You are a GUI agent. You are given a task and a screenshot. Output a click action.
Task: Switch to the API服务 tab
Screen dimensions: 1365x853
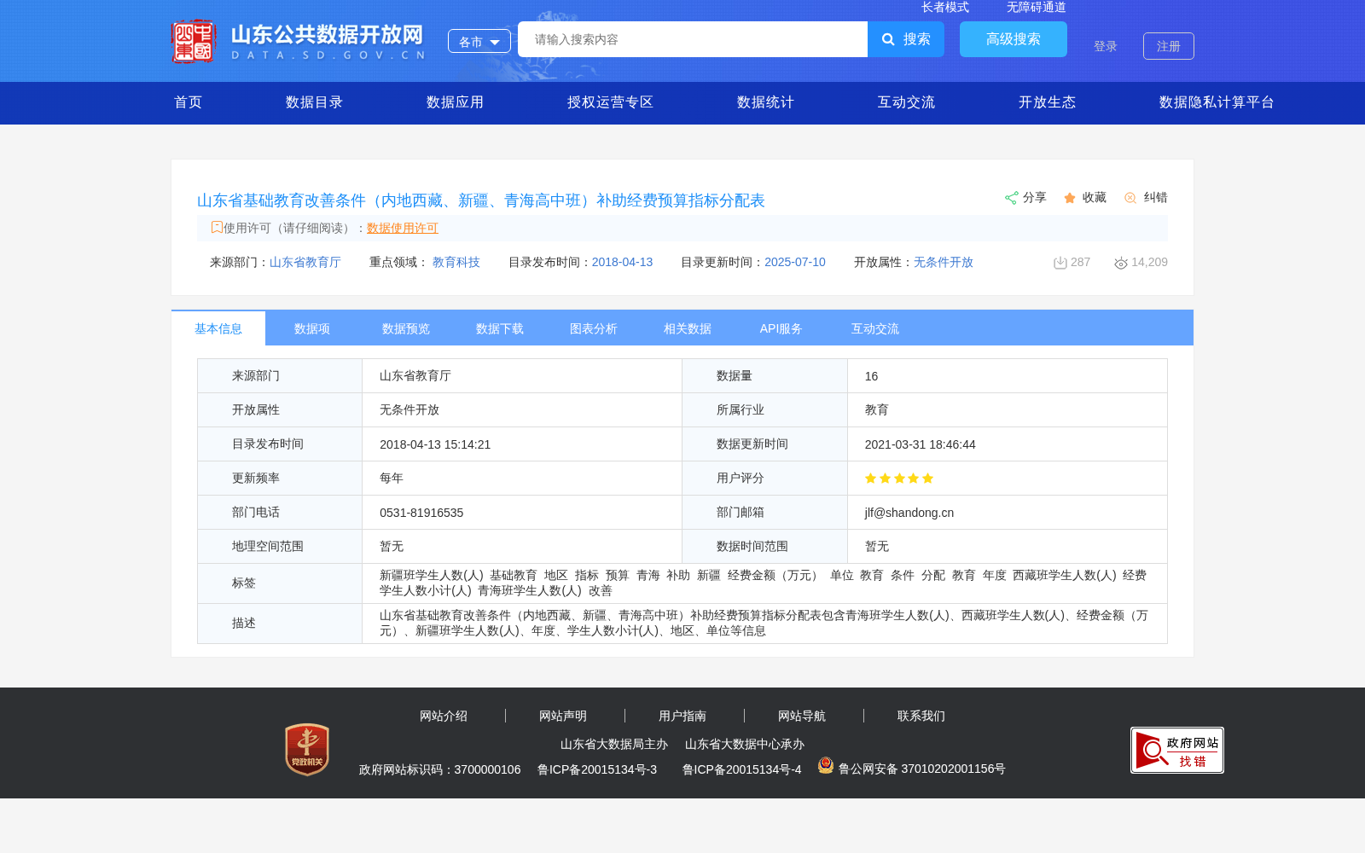point(781,328)
